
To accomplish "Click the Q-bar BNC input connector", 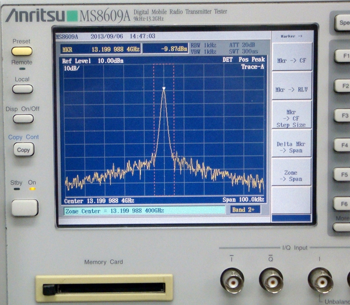I will click(x=271, y=280).
